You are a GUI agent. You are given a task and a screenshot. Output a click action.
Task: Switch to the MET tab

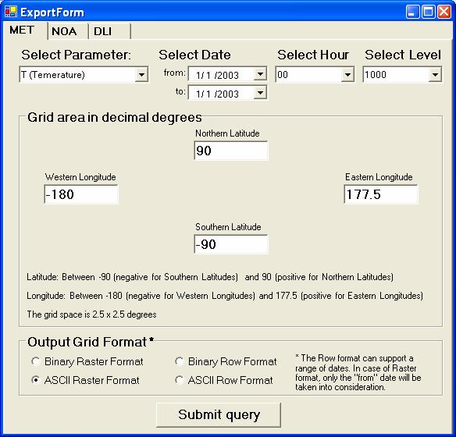click(x=22, y=30)
